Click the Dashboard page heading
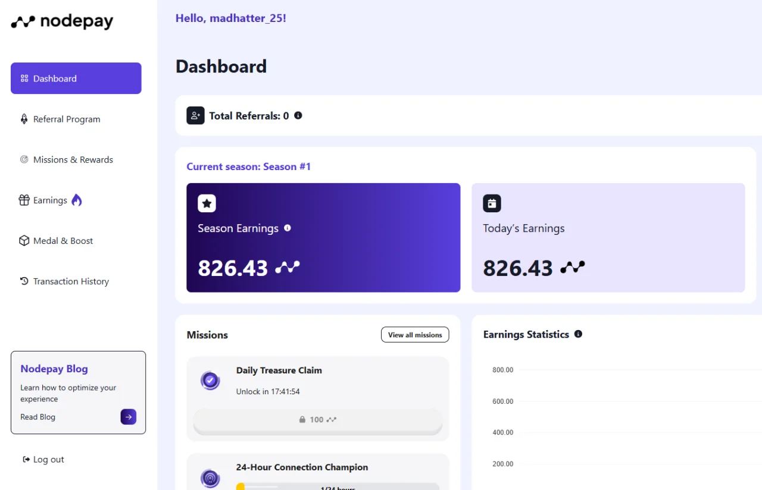Screen dimensions: 762x490 [x=221, y=66]
